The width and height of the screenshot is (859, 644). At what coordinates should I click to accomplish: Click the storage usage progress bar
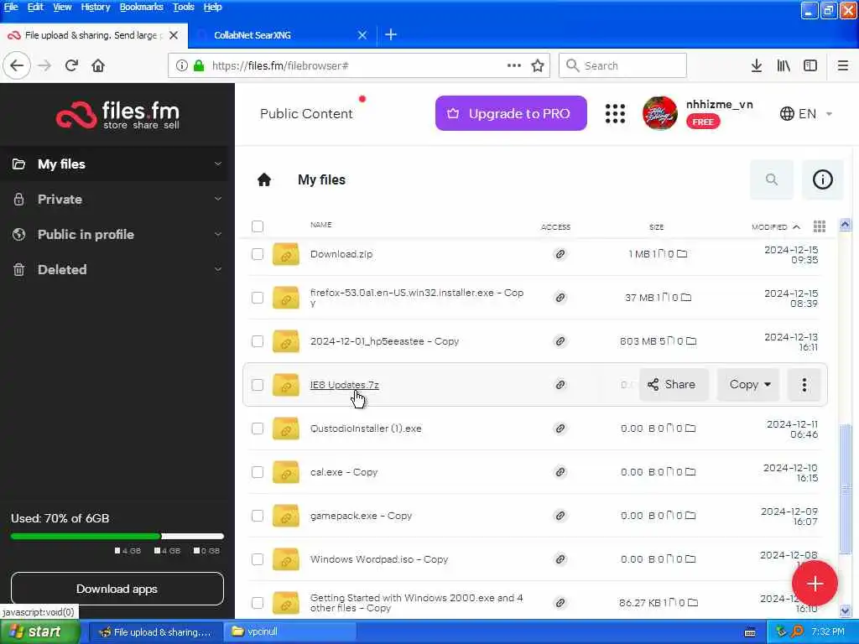coord(117,536)
